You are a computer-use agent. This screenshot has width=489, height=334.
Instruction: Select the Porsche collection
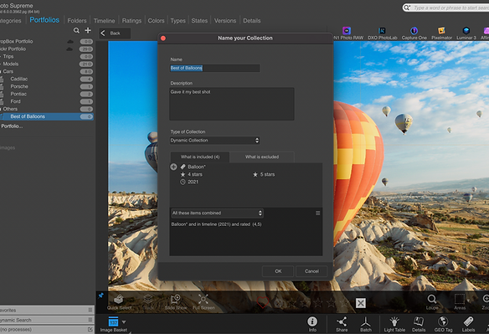click(47, 86)
